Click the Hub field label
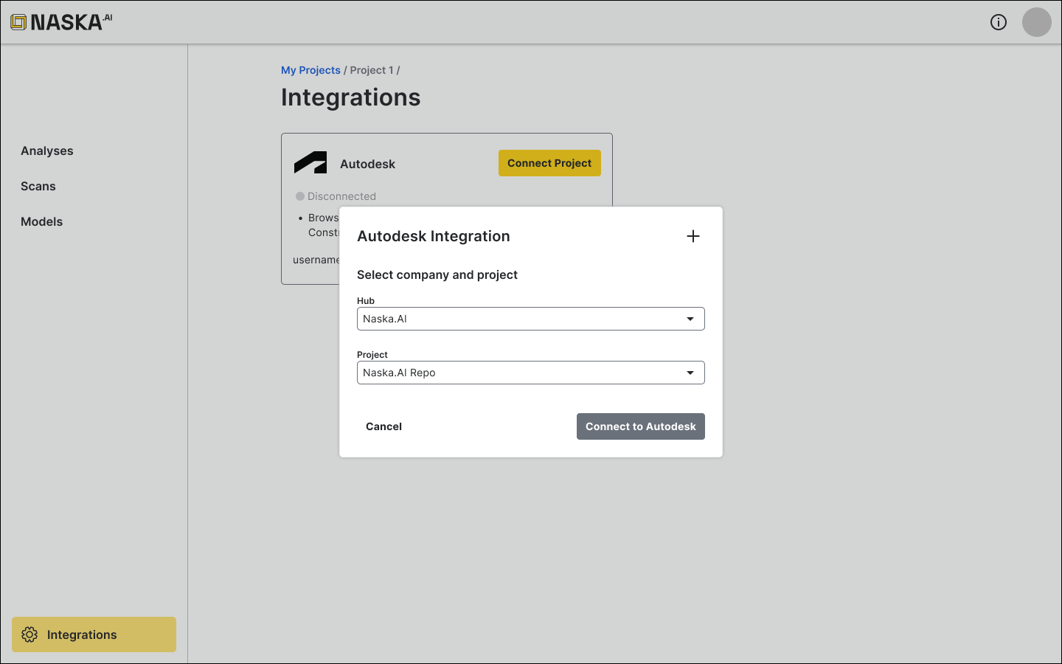The width and height of the screenshot is (1062, 664). tap(366, 301)
